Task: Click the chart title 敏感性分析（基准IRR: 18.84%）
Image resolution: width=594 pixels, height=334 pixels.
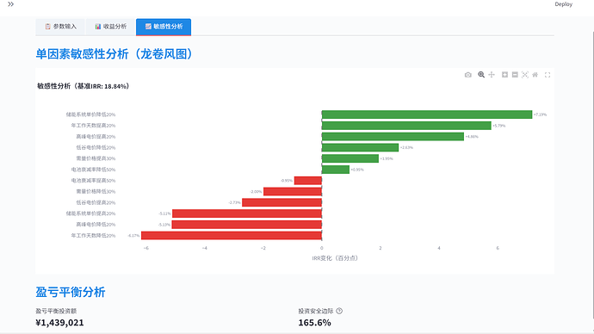Action: (x=83, y=86)
